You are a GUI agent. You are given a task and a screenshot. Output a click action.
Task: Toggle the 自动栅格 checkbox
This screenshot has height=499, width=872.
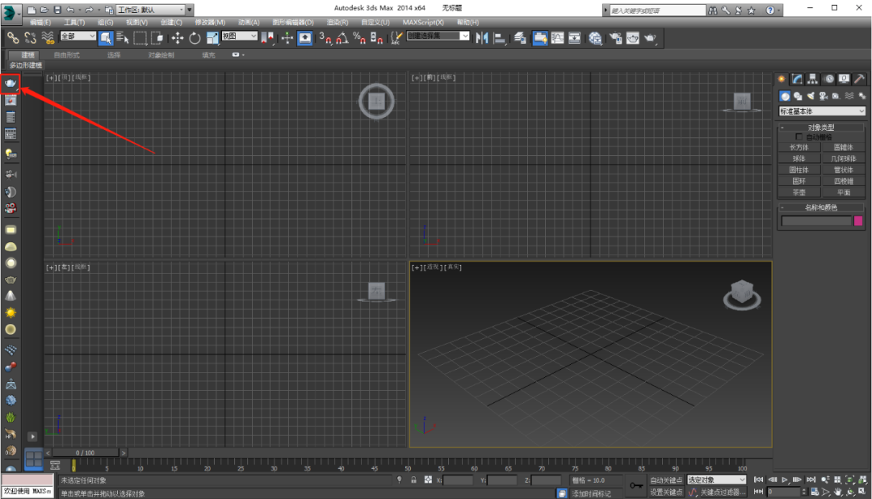799,136
